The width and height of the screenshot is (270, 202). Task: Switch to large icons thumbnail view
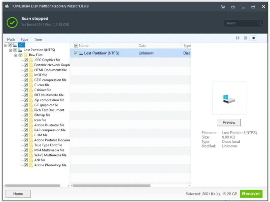tap(238, 38)
